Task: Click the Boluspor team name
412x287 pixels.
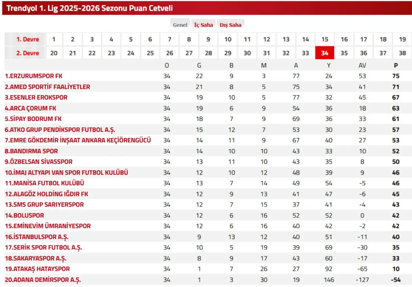Action: click(x=24, y=215)
